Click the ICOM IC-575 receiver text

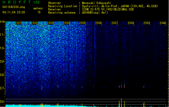(108, 9)
